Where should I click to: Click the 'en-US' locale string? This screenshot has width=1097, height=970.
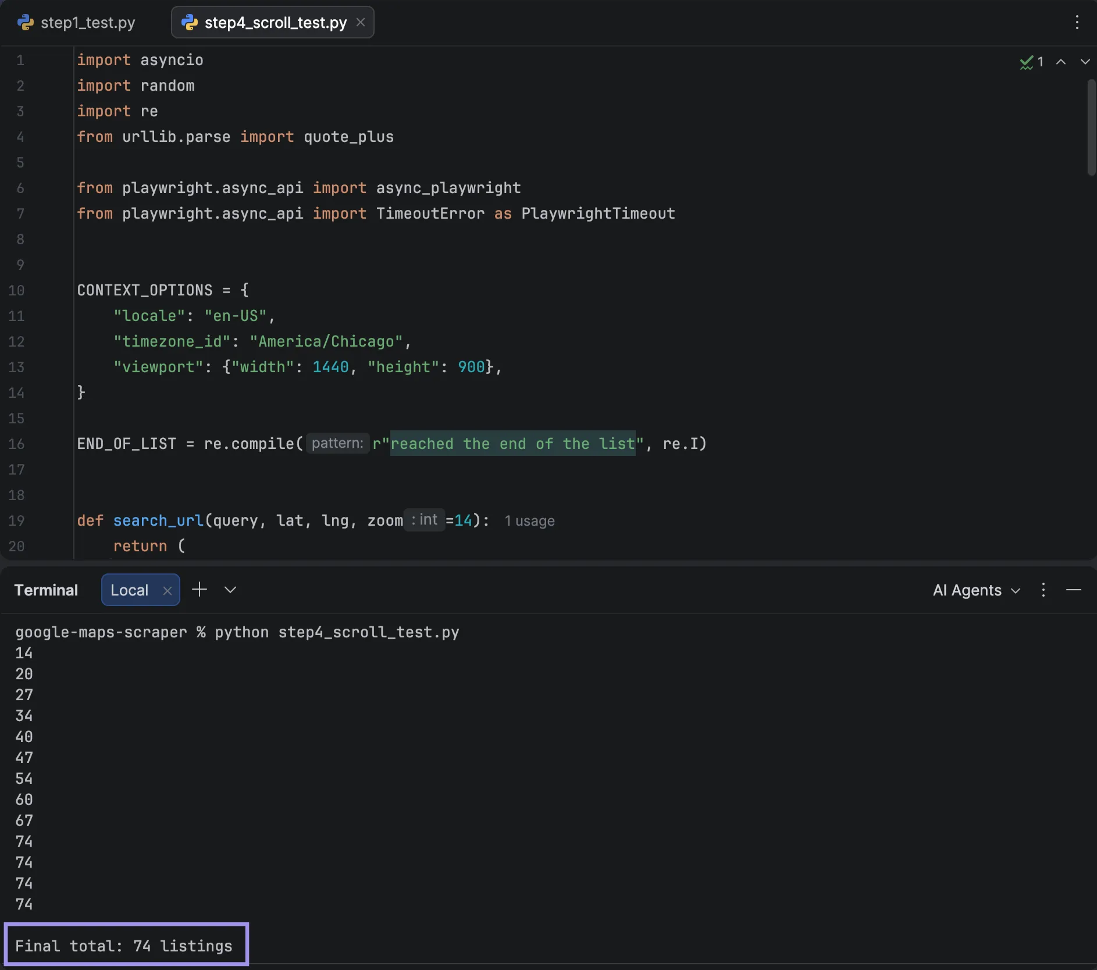[x=235, y=316]
